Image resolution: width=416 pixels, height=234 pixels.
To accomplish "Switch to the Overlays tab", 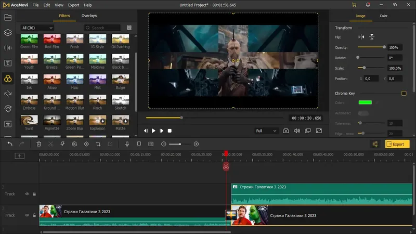I will click(89, 16).
